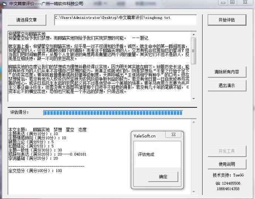Click the 请选择文章 button
255x199 pixels.
pyautogui.click(x=27, y=20)
